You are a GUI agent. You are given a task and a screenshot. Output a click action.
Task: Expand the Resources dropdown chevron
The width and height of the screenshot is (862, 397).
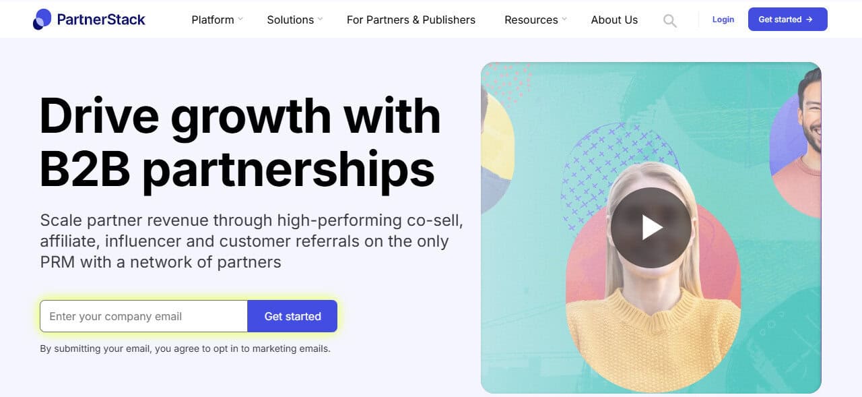(x=564, y=20)
